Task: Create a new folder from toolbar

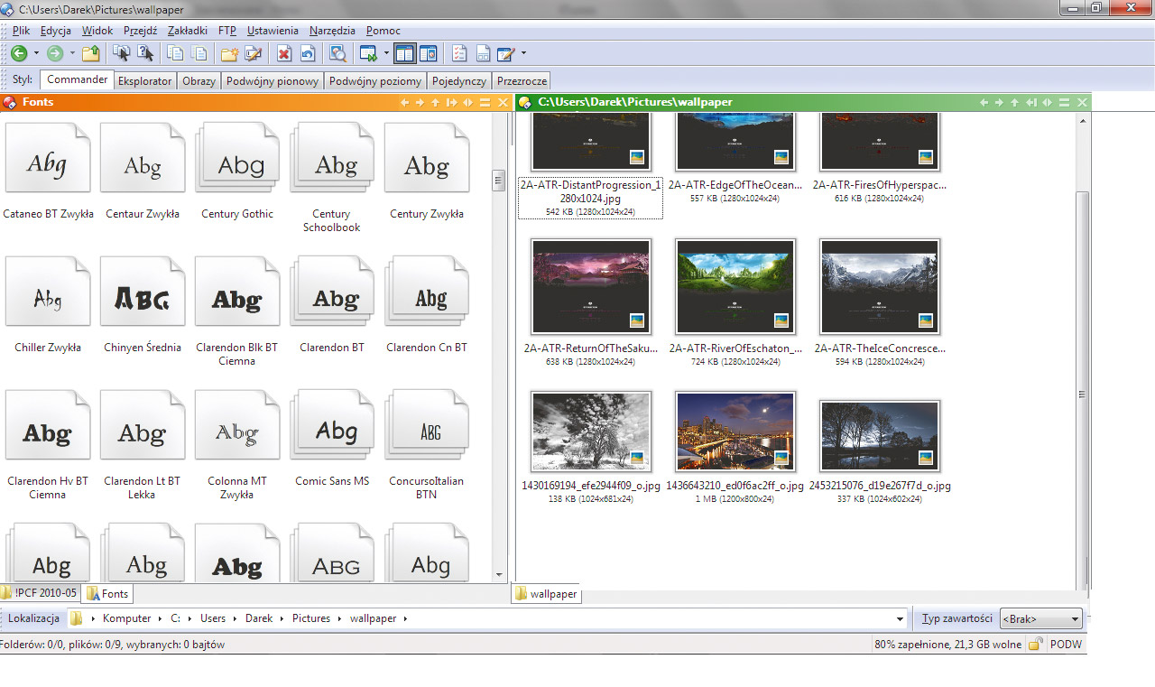Action: pos(229,53)
